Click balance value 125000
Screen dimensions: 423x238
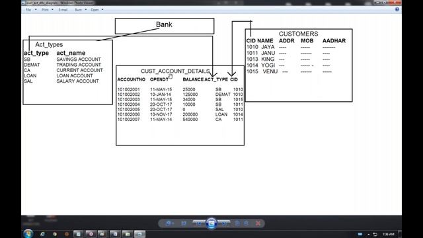tap(190, 95)
